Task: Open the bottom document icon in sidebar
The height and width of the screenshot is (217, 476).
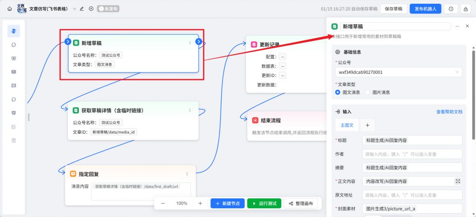Action: (13, 140)
